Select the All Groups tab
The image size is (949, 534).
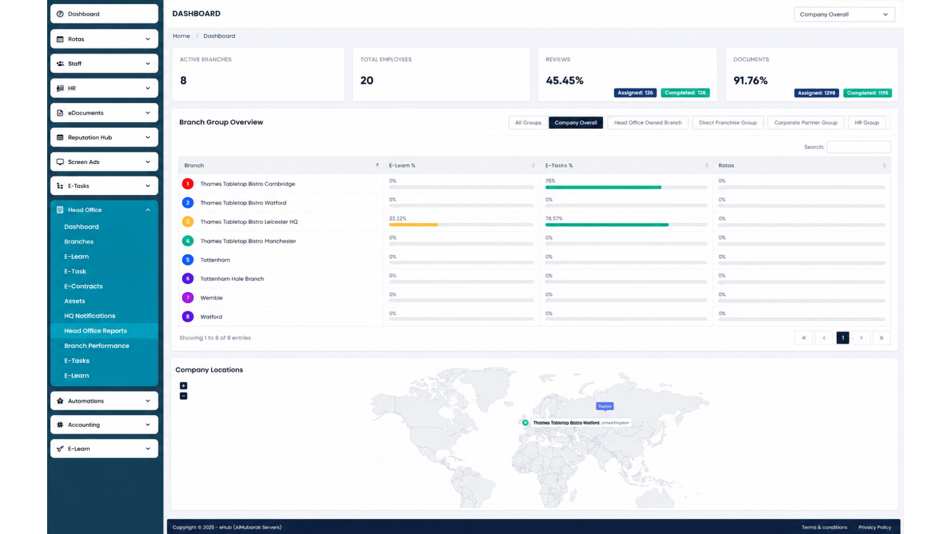(528, 123)
